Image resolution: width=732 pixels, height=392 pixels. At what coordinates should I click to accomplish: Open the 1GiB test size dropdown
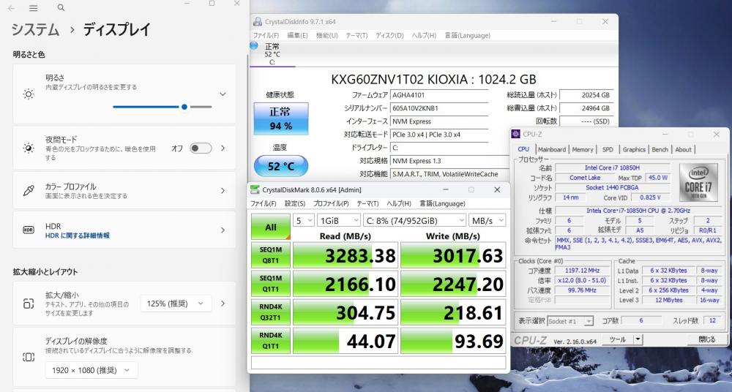pyautogui.click(x=337, y=220)
